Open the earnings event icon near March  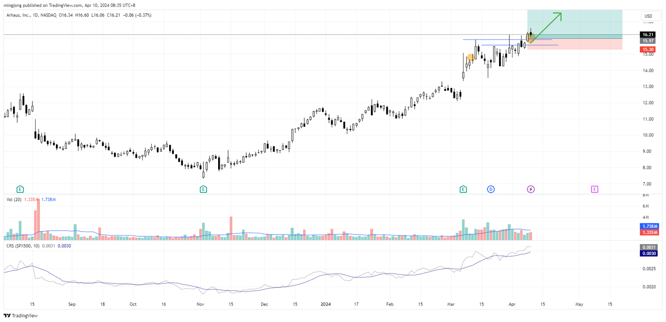(x=463, y=189)
